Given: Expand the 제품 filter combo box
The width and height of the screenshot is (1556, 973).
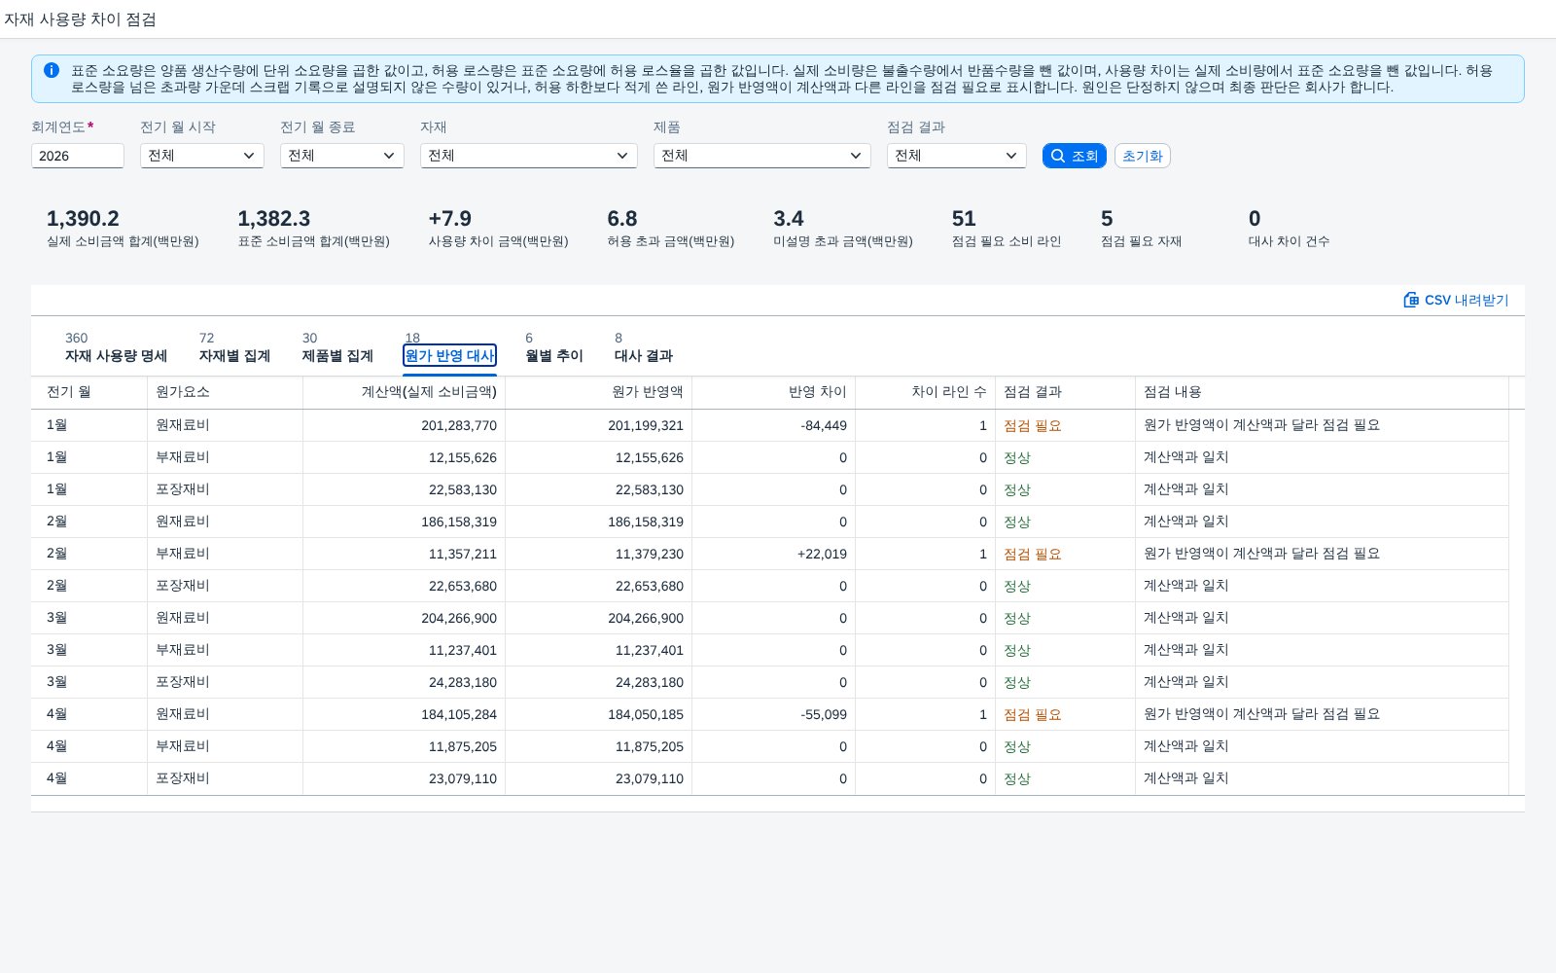Looking at the screenshot, I should click(x=762, y=156).
